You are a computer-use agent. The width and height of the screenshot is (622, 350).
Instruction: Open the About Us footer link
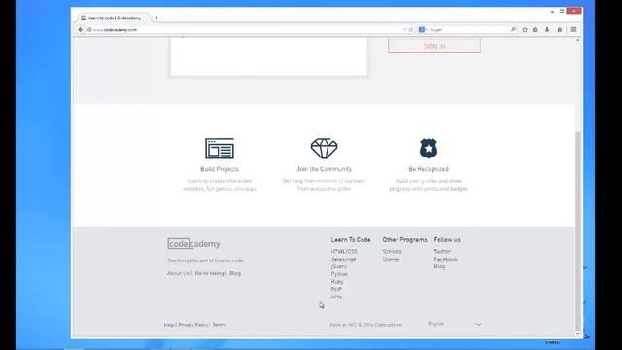coord(178,273)
